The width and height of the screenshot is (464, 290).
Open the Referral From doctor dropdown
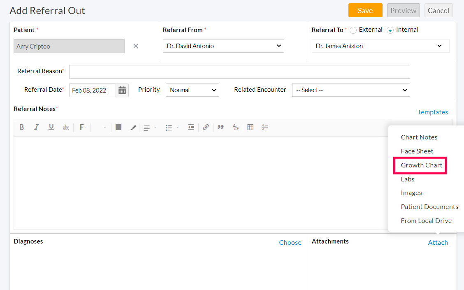tap(223, 46)
